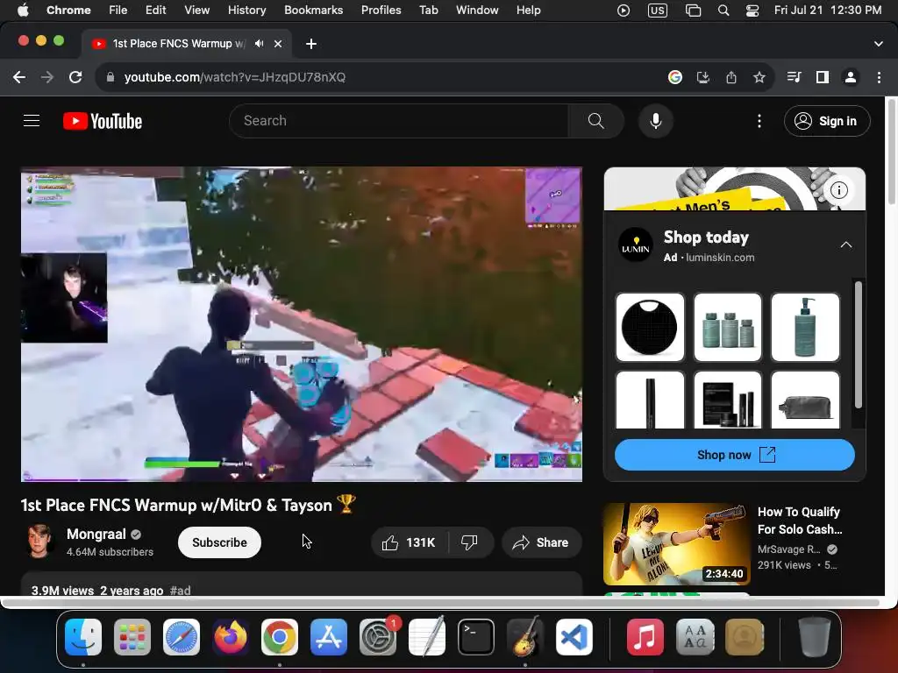Start voice search with microphone icon
The image size is (898, 673).
click(x=656, y=121)
